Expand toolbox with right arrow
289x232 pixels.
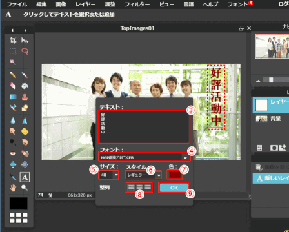pos(25,30)
